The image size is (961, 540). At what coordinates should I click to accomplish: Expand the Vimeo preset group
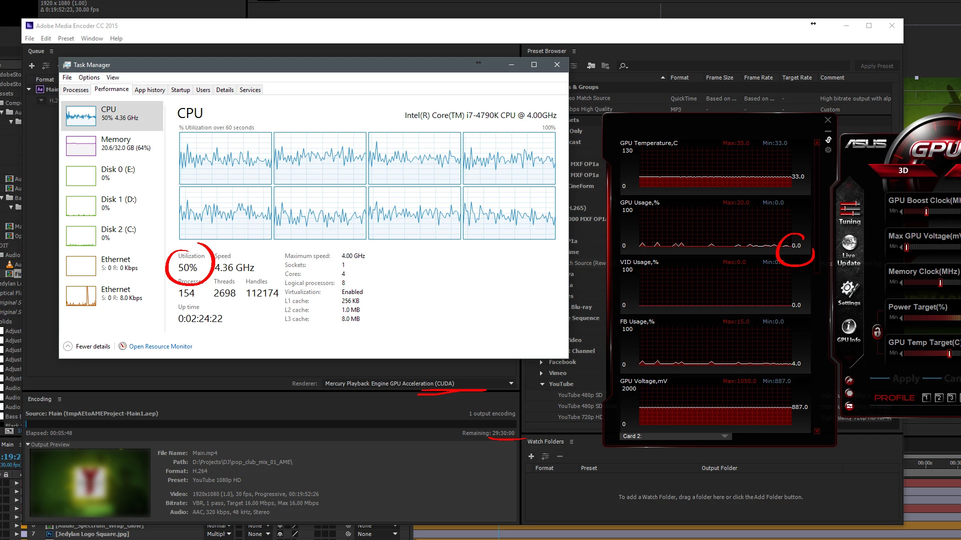click(x=541, y=373)
